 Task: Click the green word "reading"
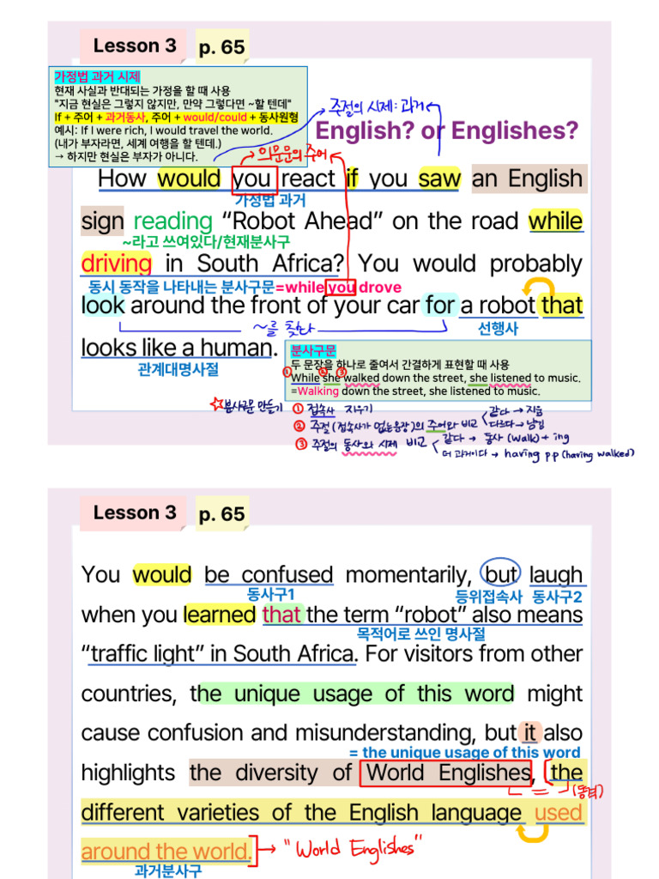[x=172, y=221]
